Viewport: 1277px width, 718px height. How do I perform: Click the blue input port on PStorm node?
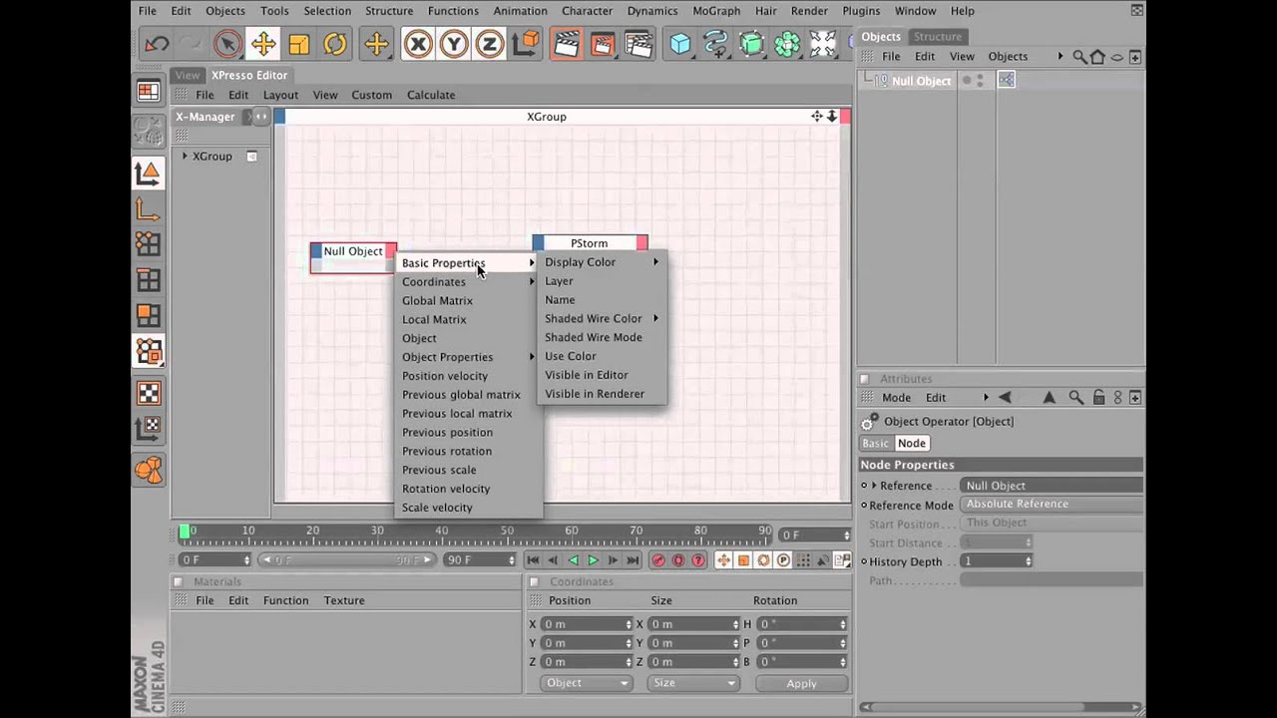pos(539,243)
